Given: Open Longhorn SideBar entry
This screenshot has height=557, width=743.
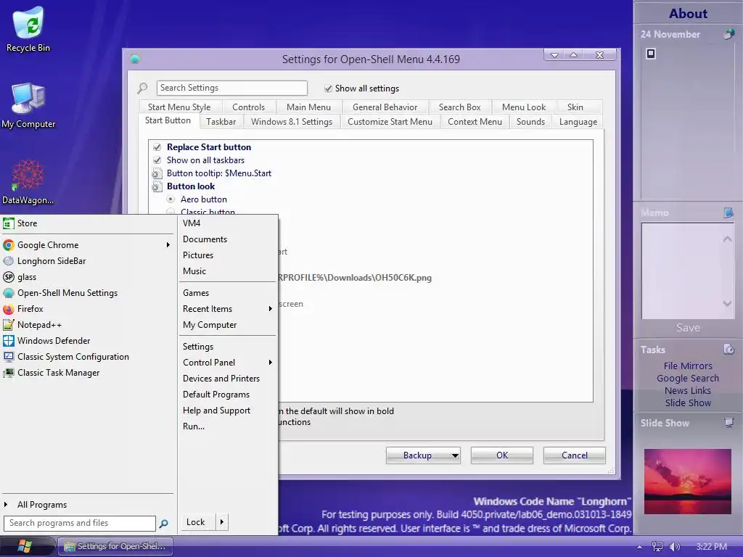Looking at the screenshot, I should 88,261.
